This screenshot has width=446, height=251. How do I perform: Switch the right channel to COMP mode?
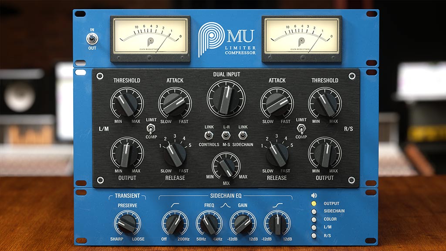click(x=301, y=130)
